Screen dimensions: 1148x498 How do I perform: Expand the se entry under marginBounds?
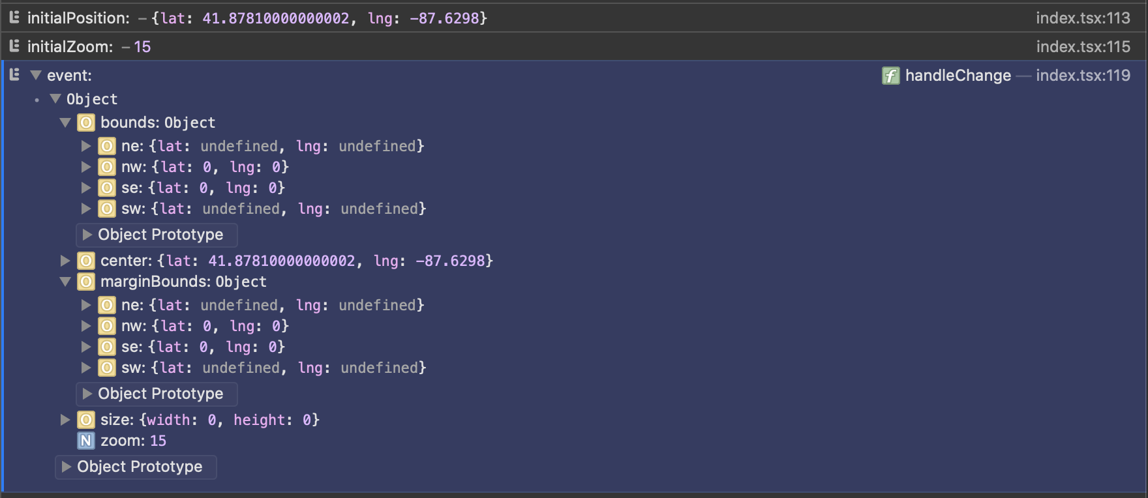86,347
